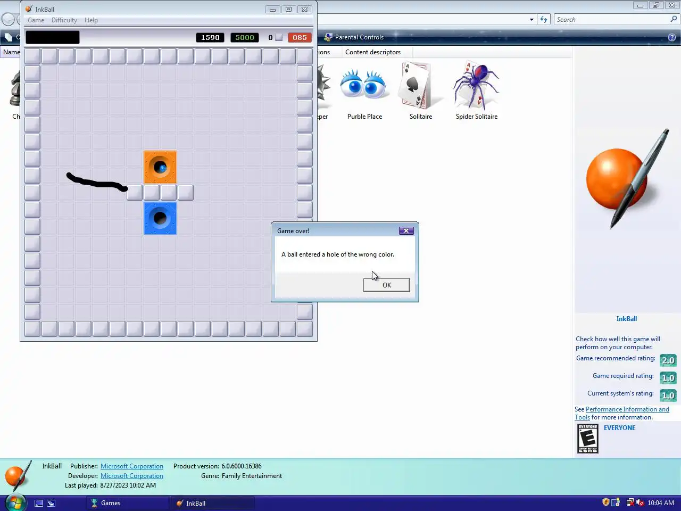Click the Name column header
The width and height of the screenshot is (681, 511).
point(11,52)
